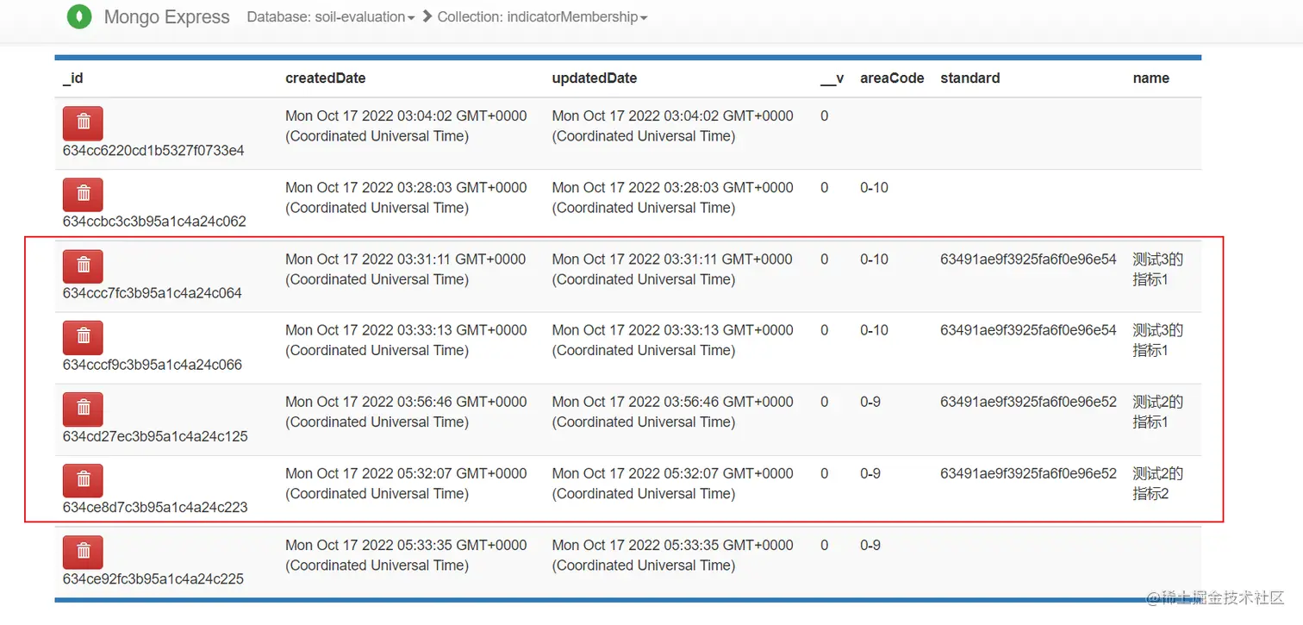Image resolution: width=1303 pixels, height=625 pixels.
Task: Open the Collection: indicatorMembership dropdown
Action: (543, 16)
